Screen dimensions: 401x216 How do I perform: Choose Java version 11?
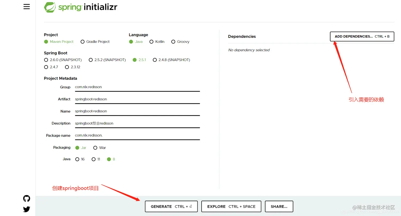[x=96, y=159]
